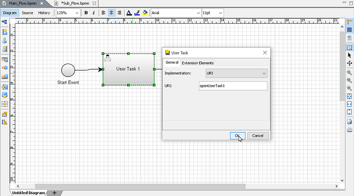This screenshot has width=354, height=196.
Task: Select the pan move tool on right sidebar
Action: pyautogui.click(x=349, y=63)
